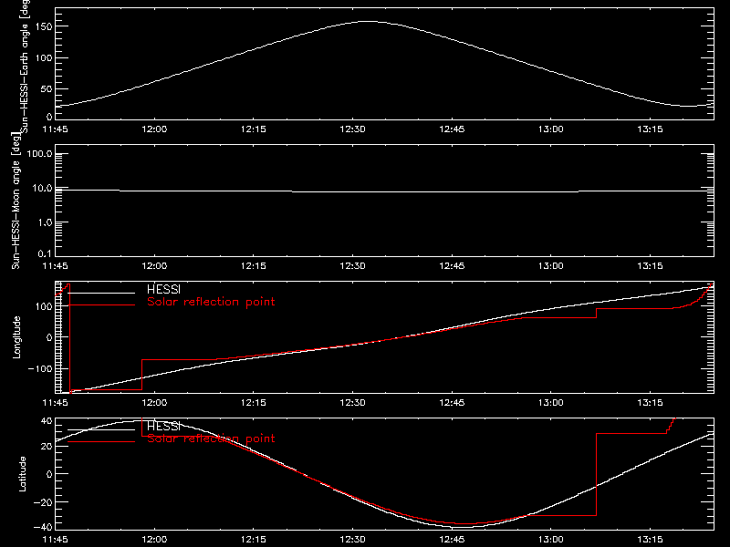The width and height of the screenshot is (730, 547).
Task: Click red legend line in Longitude plot
Action: point(101,305)
